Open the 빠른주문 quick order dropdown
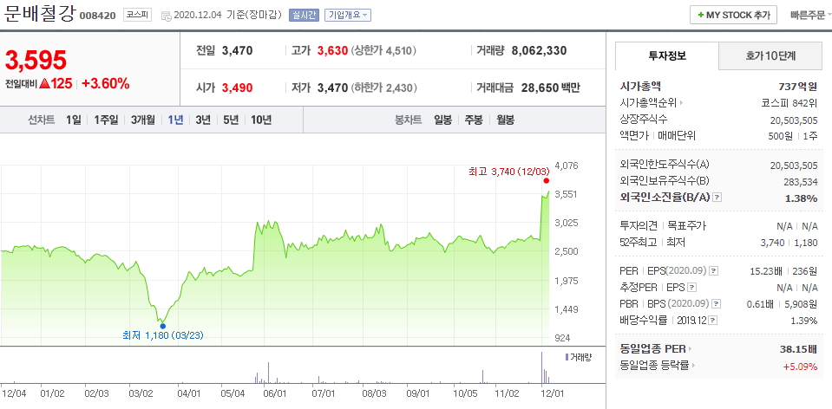Viewport: 832px width, 409px height. pos(810,15)
